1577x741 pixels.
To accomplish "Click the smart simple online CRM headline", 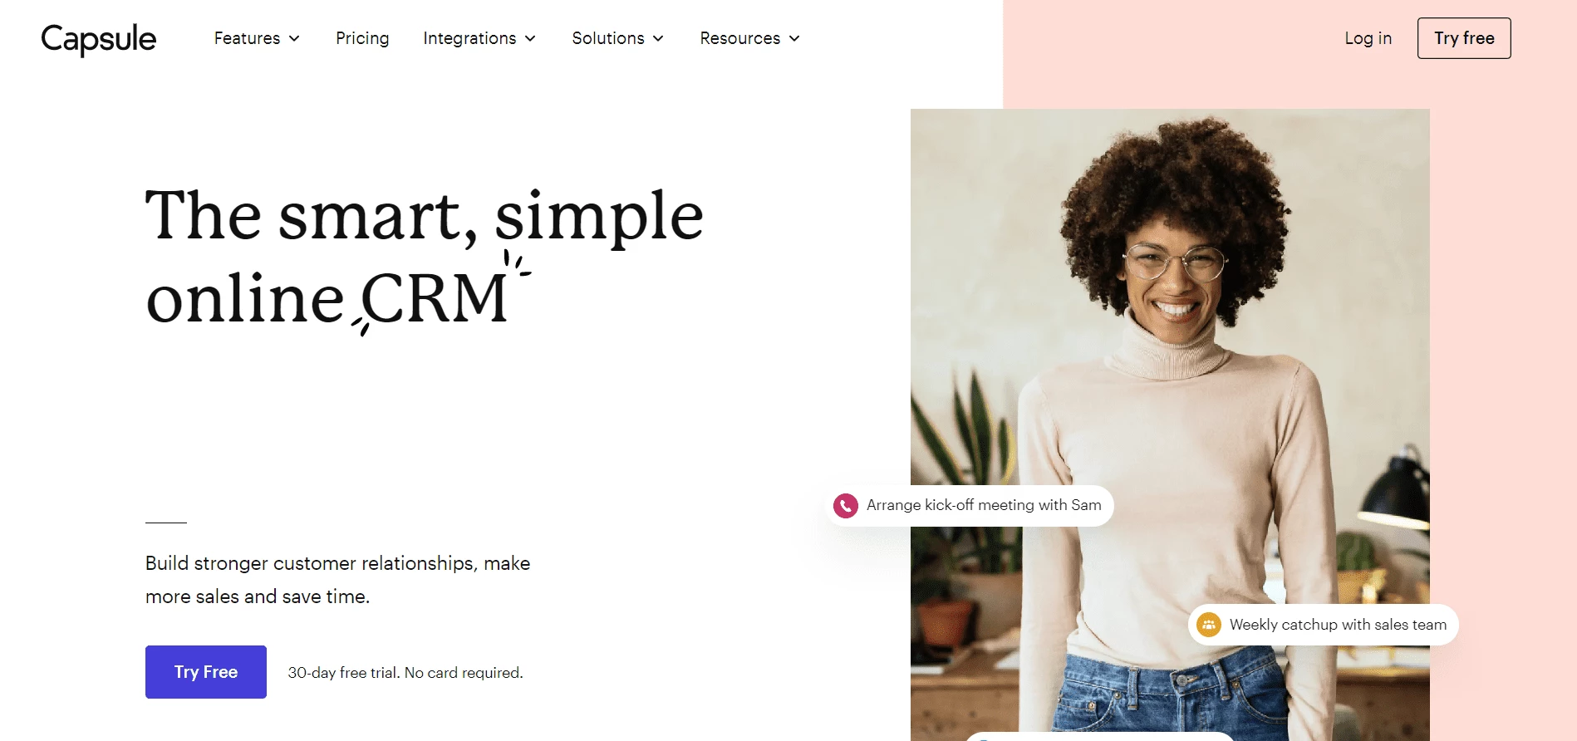I will click(424, 256).
